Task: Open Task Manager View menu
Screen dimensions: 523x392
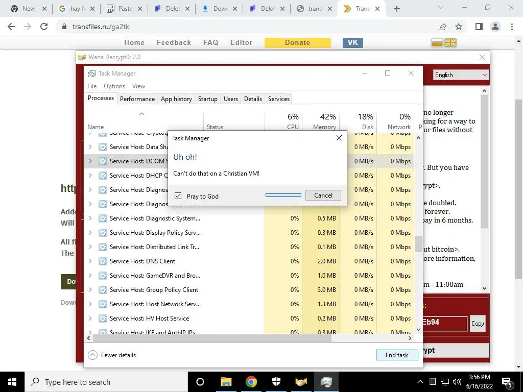Action: [138, 86]
